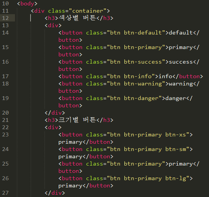The image size is (209, 197).
Task: Click line number 26 in the gutter
Action: pos(5,178)
